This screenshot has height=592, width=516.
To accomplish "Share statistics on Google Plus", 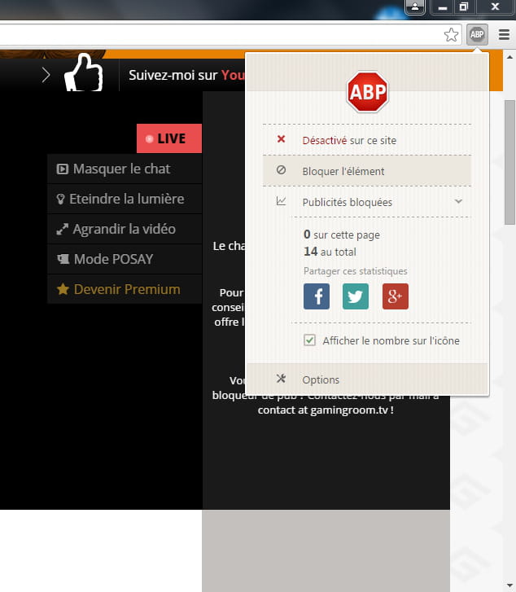I will [x=396, y=296].
